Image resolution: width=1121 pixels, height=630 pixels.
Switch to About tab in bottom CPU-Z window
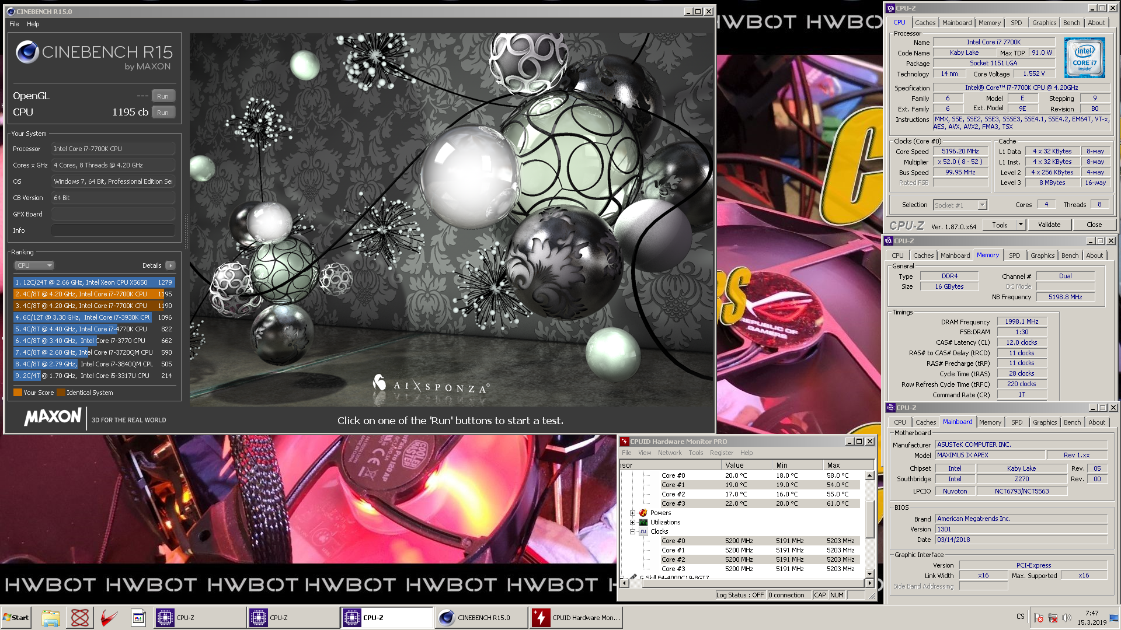[1096, 422]
